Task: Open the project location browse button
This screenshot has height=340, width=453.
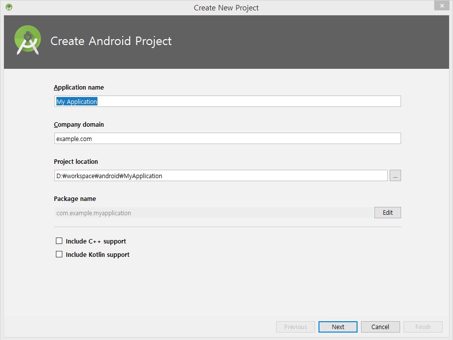Action: pos(395,175)
